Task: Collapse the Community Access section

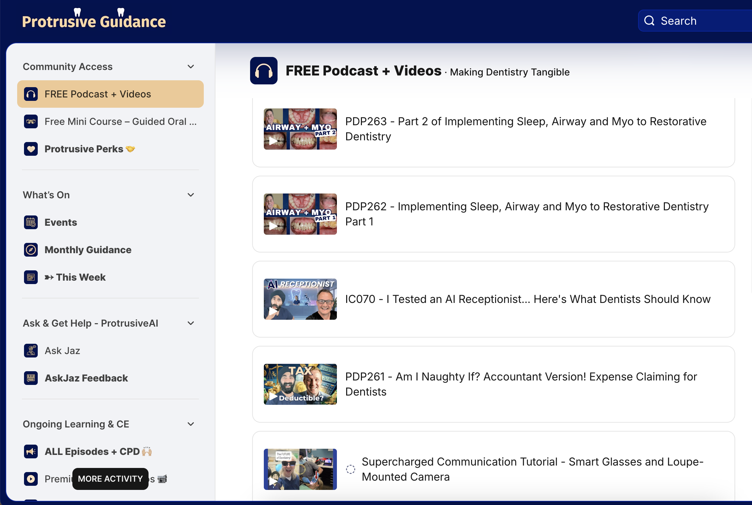Action: point(191,67)
